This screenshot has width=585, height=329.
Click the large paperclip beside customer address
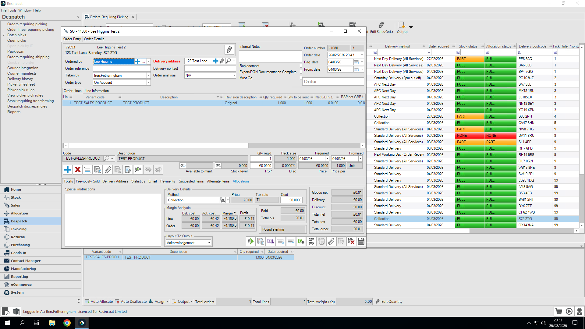[x=229, y=50]
